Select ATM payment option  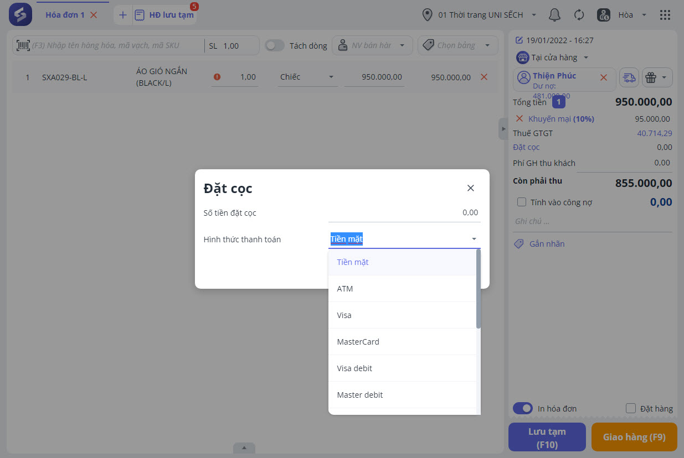pyautogui.click(x=402, y=289)
